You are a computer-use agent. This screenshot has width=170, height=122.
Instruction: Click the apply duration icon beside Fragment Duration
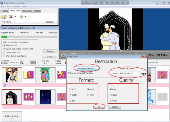(x=22, y=63)
